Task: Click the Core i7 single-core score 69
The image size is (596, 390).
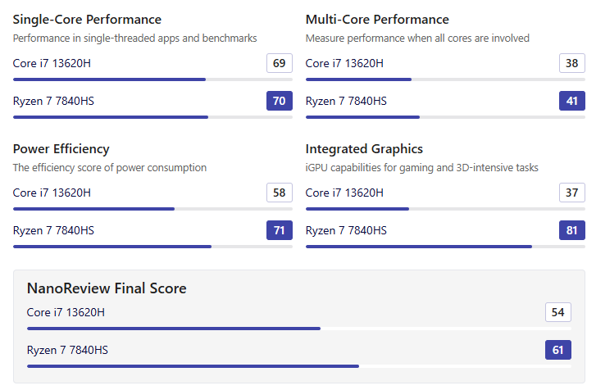Action: (280, 63)
